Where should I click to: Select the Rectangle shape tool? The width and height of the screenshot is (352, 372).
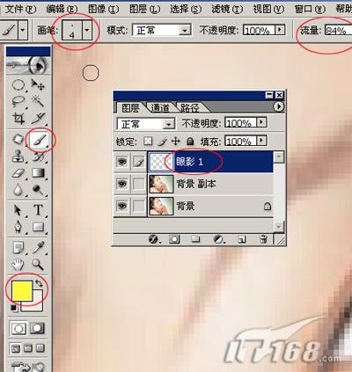pos(38,227)
